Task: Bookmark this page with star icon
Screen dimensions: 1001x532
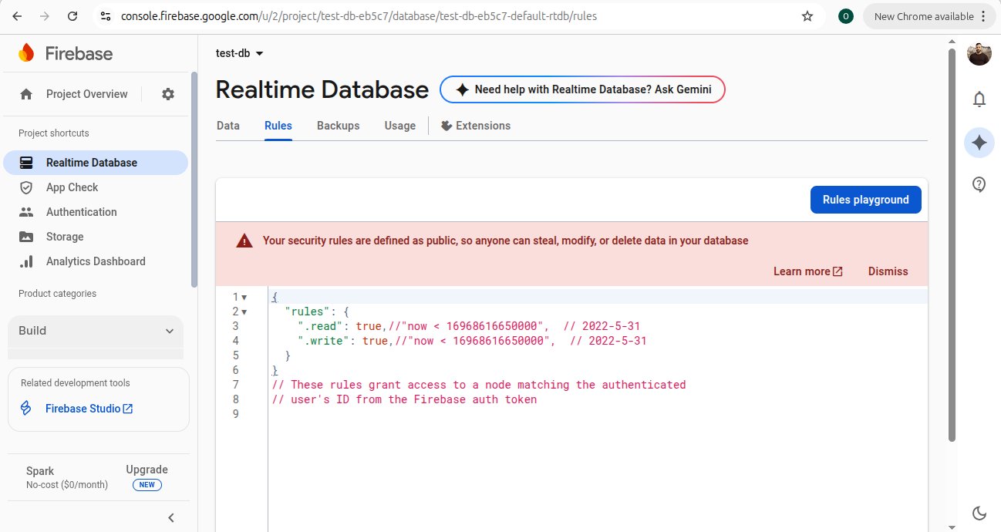Action: tap(807, 16)
